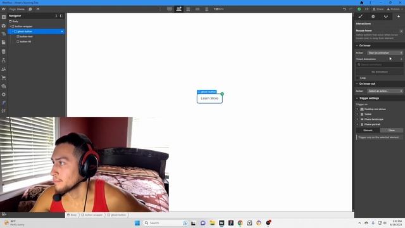The width and height of the screenshot is (405, 228).
Task: Switch to the Element Settings gear tab
Action: tap(373, 16)
